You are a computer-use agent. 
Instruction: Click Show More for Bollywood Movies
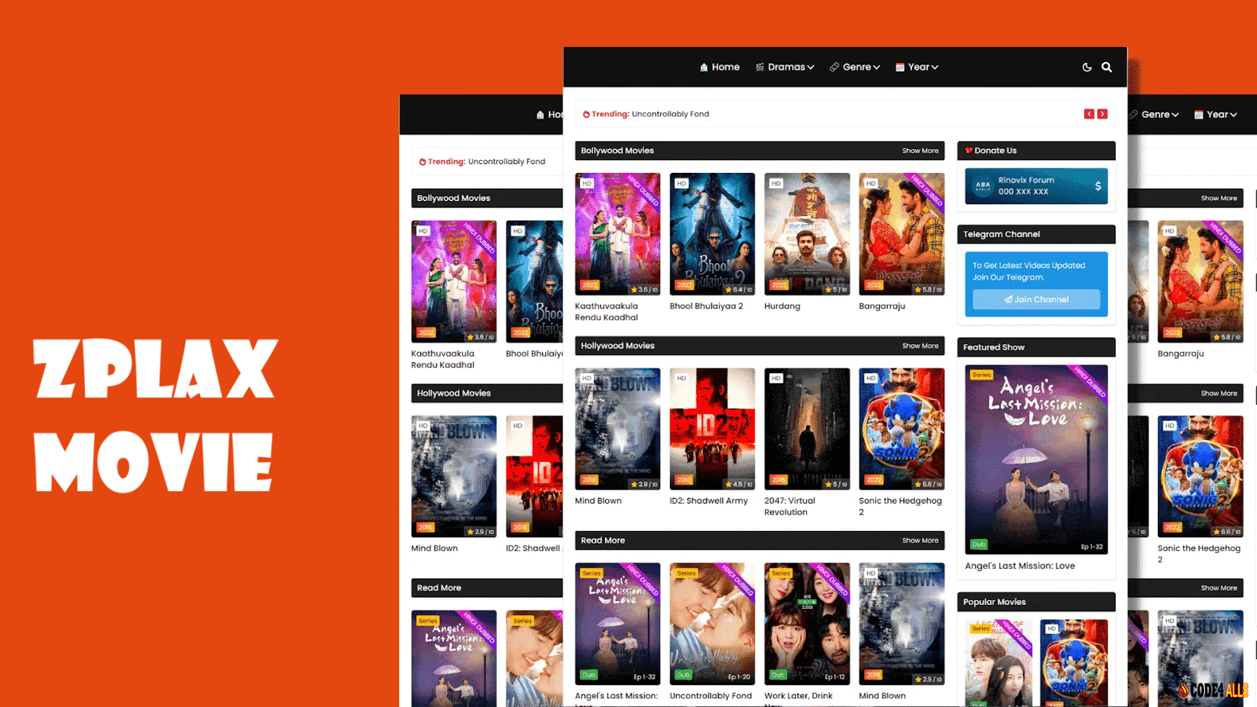tap(920, 151)
